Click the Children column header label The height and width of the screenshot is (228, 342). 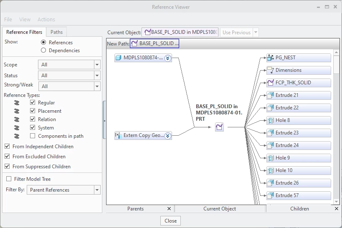pyautogui.click(x=299, y=209)
